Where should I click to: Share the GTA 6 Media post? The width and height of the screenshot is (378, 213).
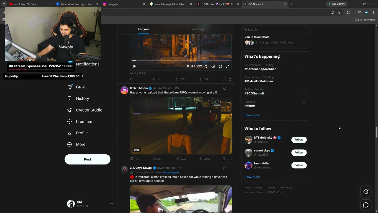[230, 159]
